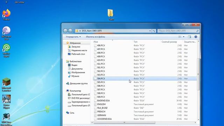Click horizontal scrollbar right arrow
Viewport: 224px width, 126px height.
195,122
